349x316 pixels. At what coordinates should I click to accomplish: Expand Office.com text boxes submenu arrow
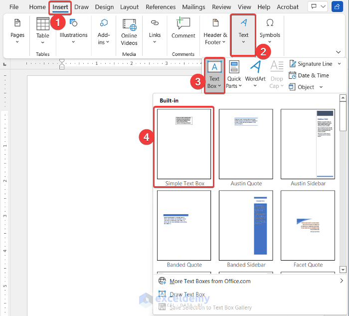click(x=342, y=281)
